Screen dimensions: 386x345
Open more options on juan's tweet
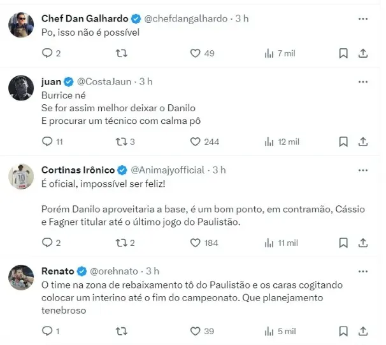(x=362, y=82)
